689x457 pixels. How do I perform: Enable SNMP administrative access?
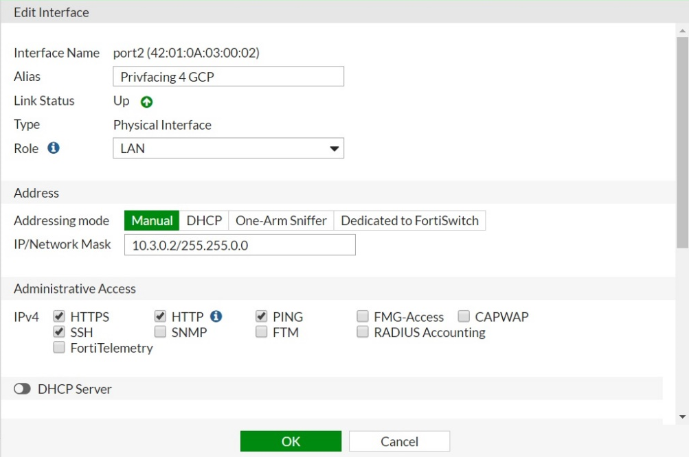[x=159, y=332]
